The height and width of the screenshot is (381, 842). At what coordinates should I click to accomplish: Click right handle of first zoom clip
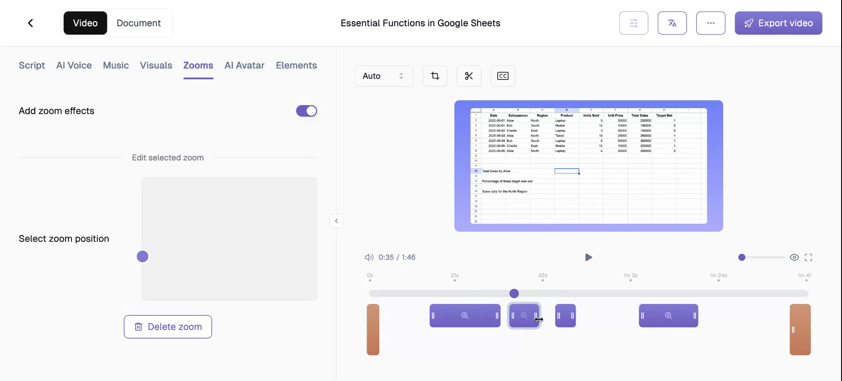click(497, 315)
